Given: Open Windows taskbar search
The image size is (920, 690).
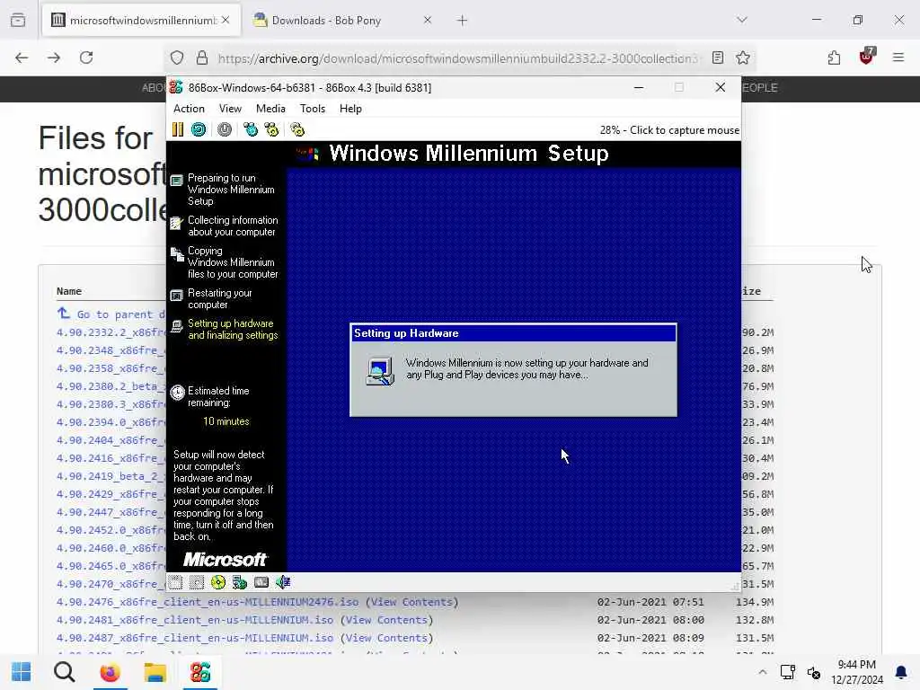Looking at the screenshot, I should (x=65, y=672).
